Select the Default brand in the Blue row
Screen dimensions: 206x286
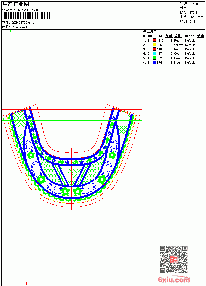[x=190, y=63]
